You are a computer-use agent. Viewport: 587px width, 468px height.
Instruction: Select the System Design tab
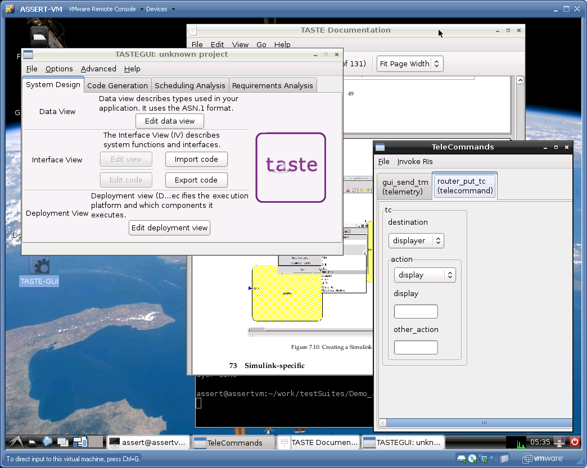point(53,84)
